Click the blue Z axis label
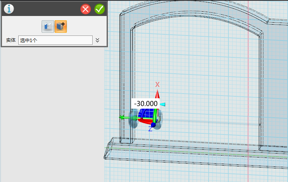 [150, 129]
